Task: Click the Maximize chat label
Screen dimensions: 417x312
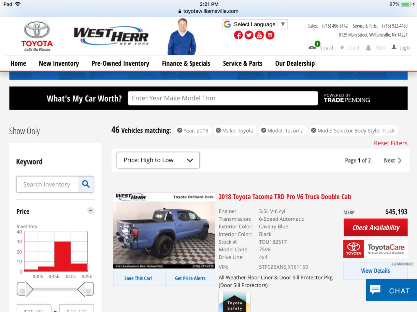Action: [x=403, y=264]
